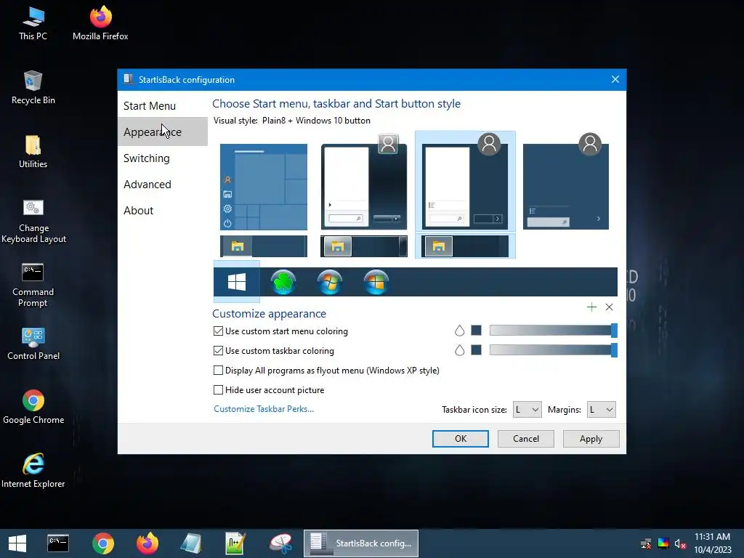744x558 pixels.
Task: Launch Firefox from the taskbar
Action: 147,543
